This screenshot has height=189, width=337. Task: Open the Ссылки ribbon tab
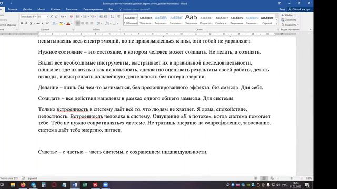55,9
